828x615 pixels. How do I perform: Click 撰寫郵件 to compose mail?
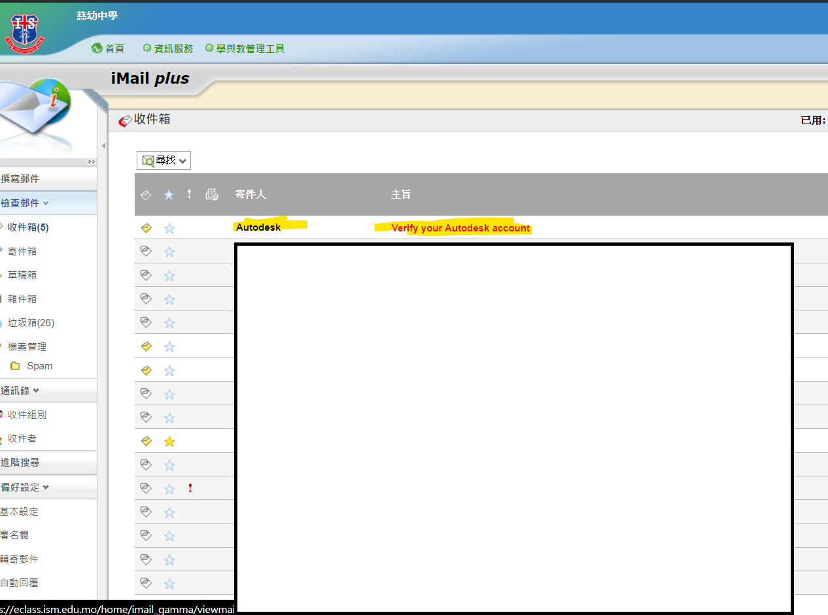click(20, 179)
